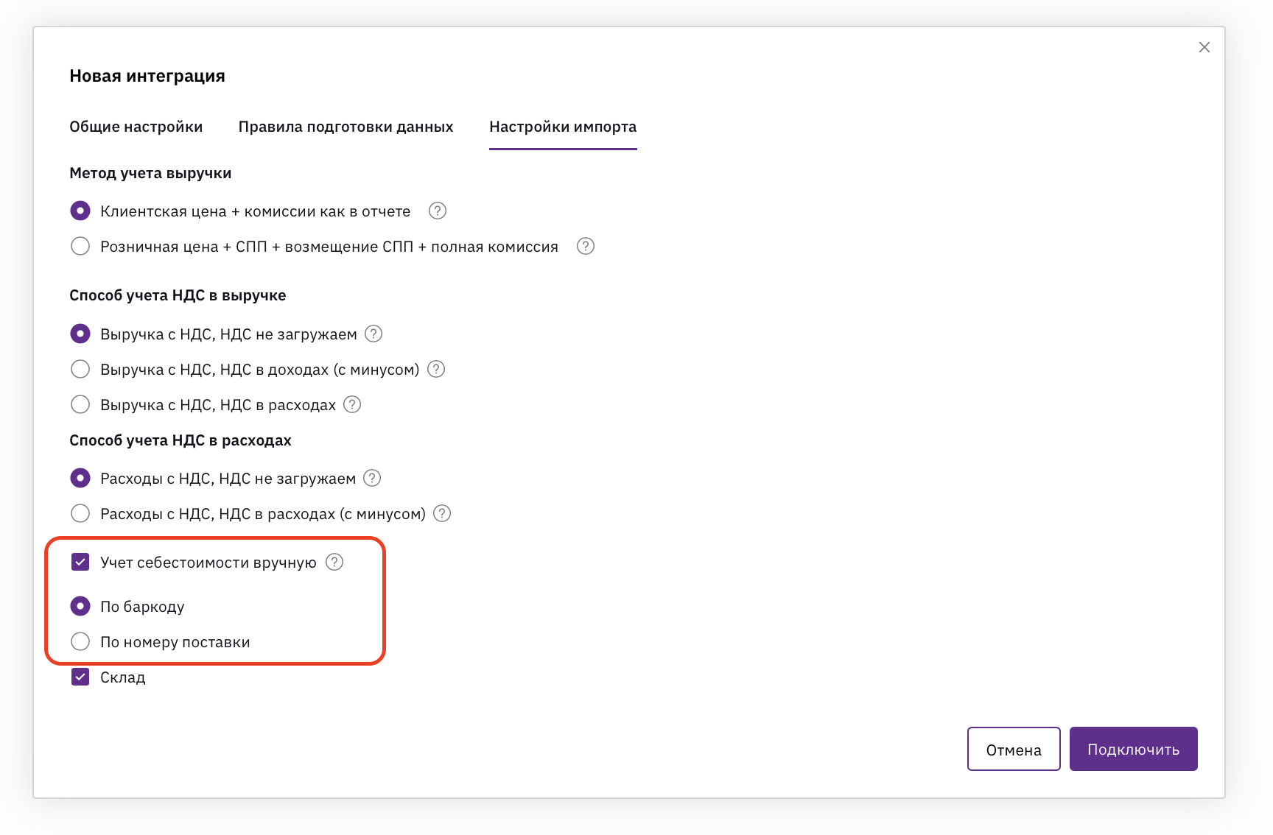1273x835 pixels.
Task: Select 'Розничная цена + СПП' revenue method
Action: point(80,247)
